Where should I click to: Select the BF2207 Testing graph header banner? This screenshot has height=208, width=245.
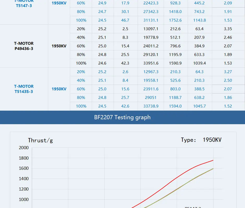123,117
